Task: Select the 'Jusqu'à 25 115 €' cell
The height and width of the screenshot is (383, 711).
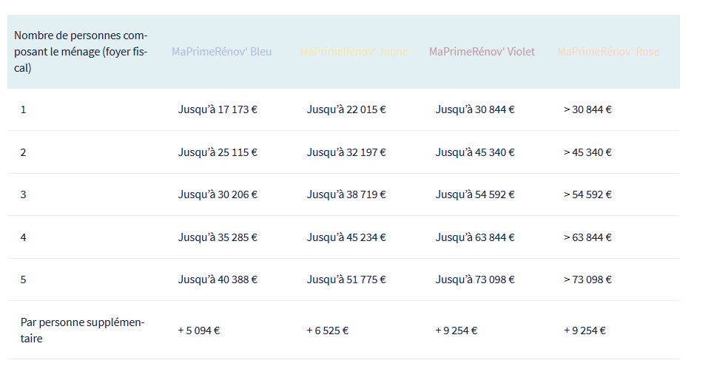Action: point(218,152)
